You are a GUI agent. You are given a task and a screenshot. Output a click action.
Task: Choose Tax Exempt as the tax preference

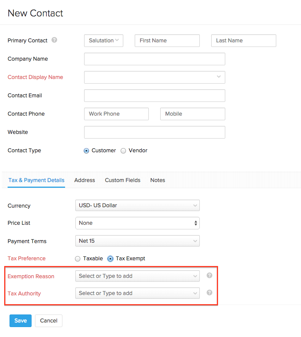[110, 258]
